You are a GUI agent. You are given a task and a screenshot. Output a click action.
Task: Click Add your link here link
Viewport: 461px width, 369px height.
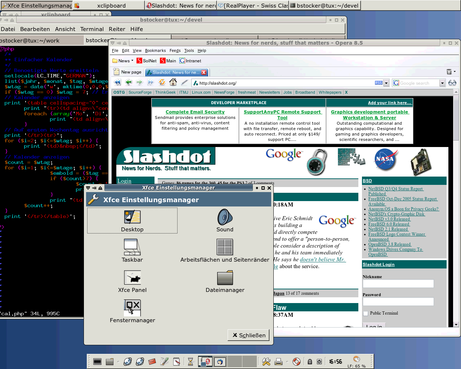390,103
